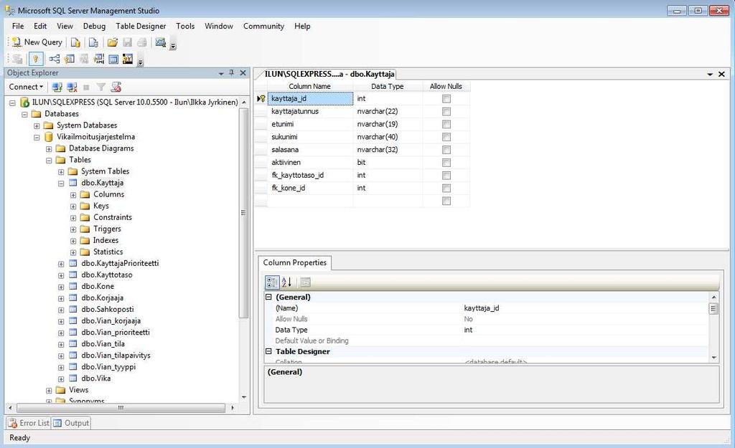
Task: Select the Vikailmoitusjarjestelma database node
Action: [x=95, y=137]
